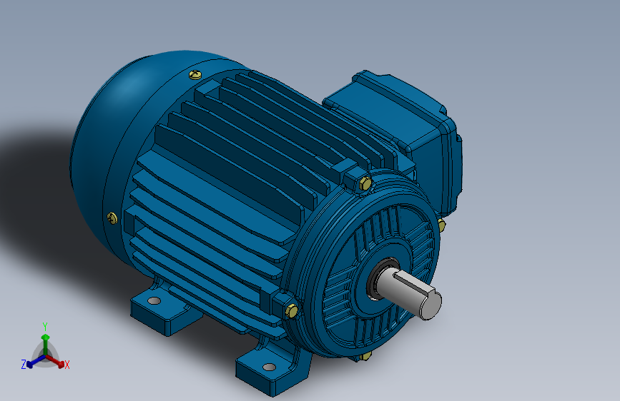This screenshot has width=620, height=401.
Task: Click the X axis of the orientation triad
Action: (x=55, y=361)
